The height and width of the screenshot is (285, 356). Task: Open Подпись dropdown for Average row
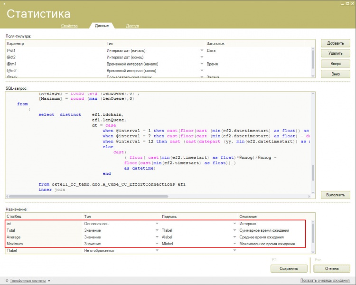234,237
